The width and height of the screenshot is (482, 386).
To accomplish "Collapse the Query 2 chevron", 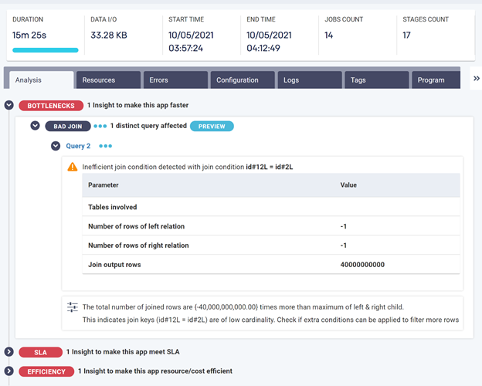I will (56, 146).
